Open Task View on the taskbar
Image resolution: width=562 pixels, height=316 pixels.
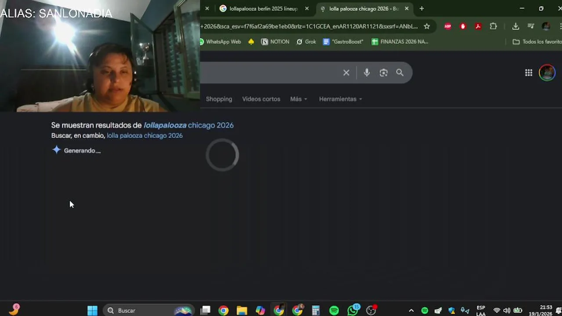(205, 310)
